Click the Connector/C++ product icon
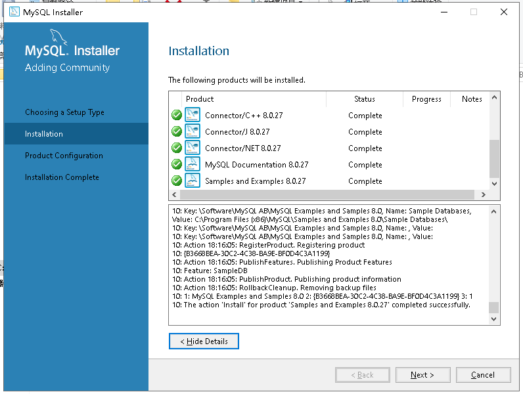Image resolution: width=523 pixels, height=394 pixels. click(x=193, y=115)
